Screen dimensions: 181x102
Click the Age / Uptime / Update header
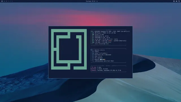click(109, 66)
